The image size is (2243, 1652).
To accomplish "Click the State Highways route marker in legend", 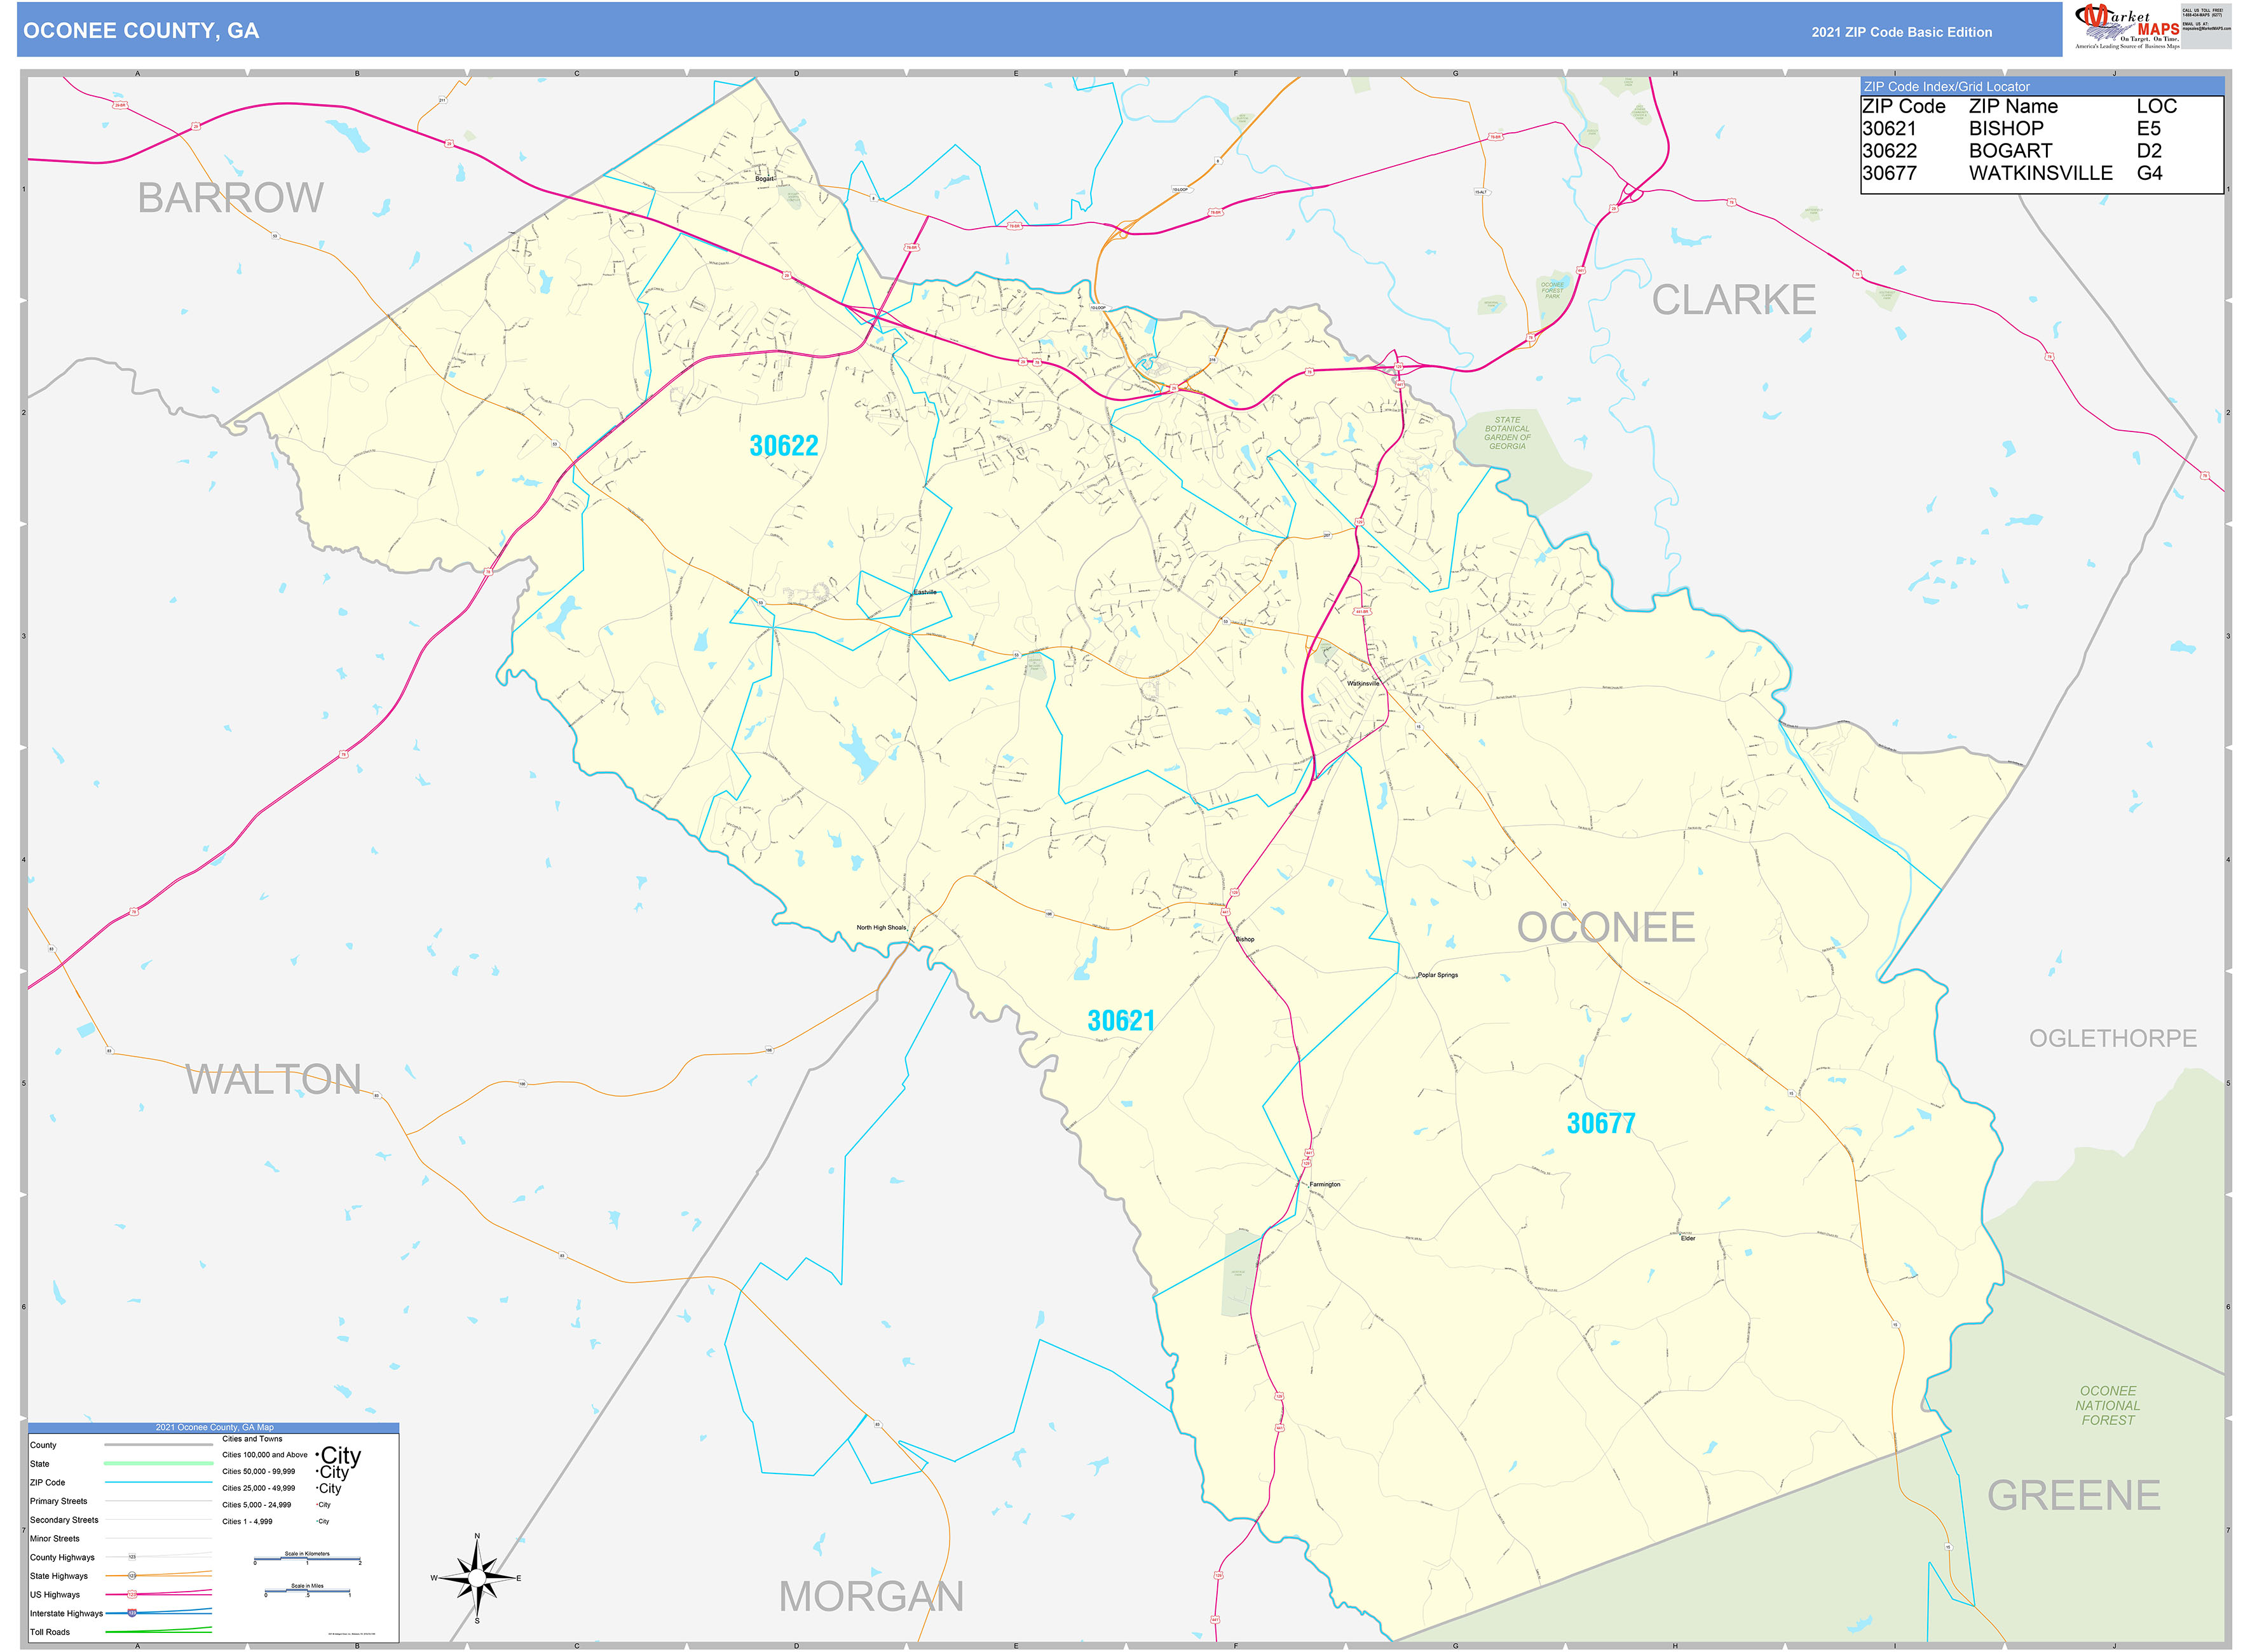I will pos(132,1576).
